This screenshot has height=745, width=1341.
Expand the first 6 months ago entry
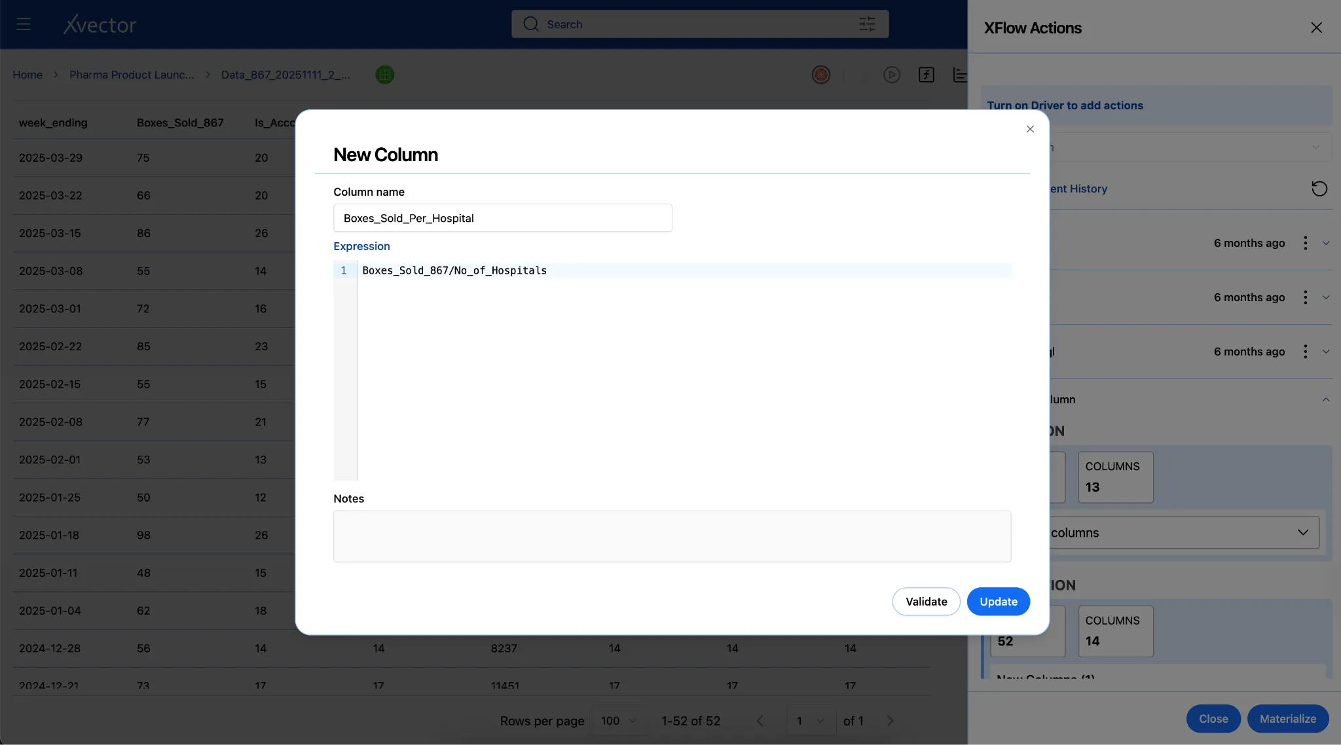(x=1326, y=243)
